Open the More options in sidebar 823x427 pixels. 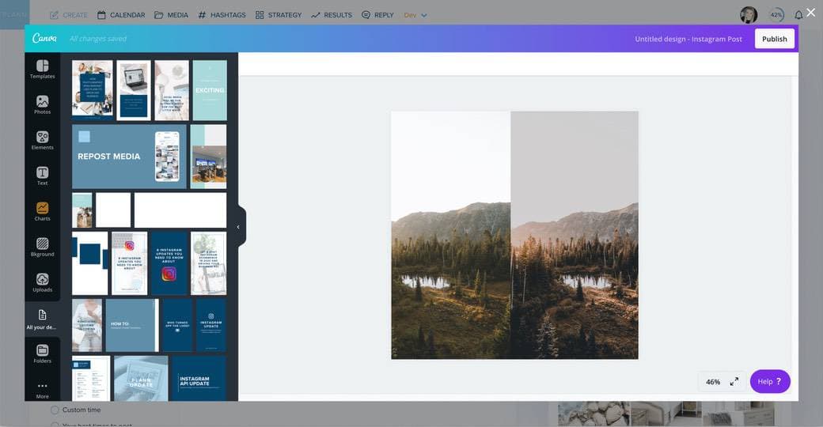(43, 391)
